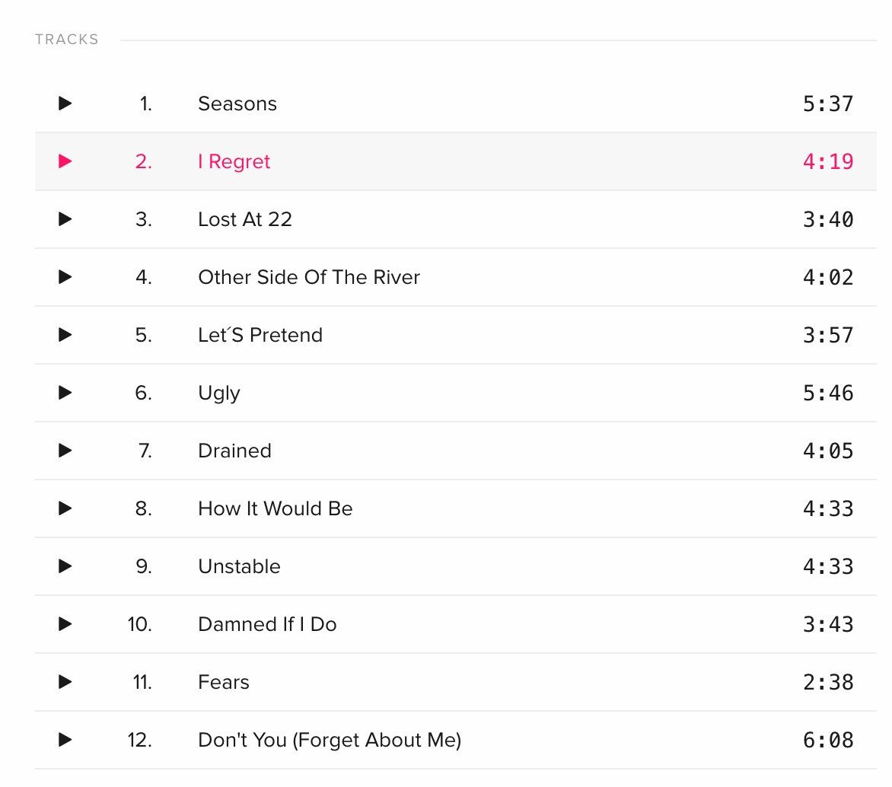Select the Don't You (Forget About Me) title
The image size is (892, 787).
point(330,741)
